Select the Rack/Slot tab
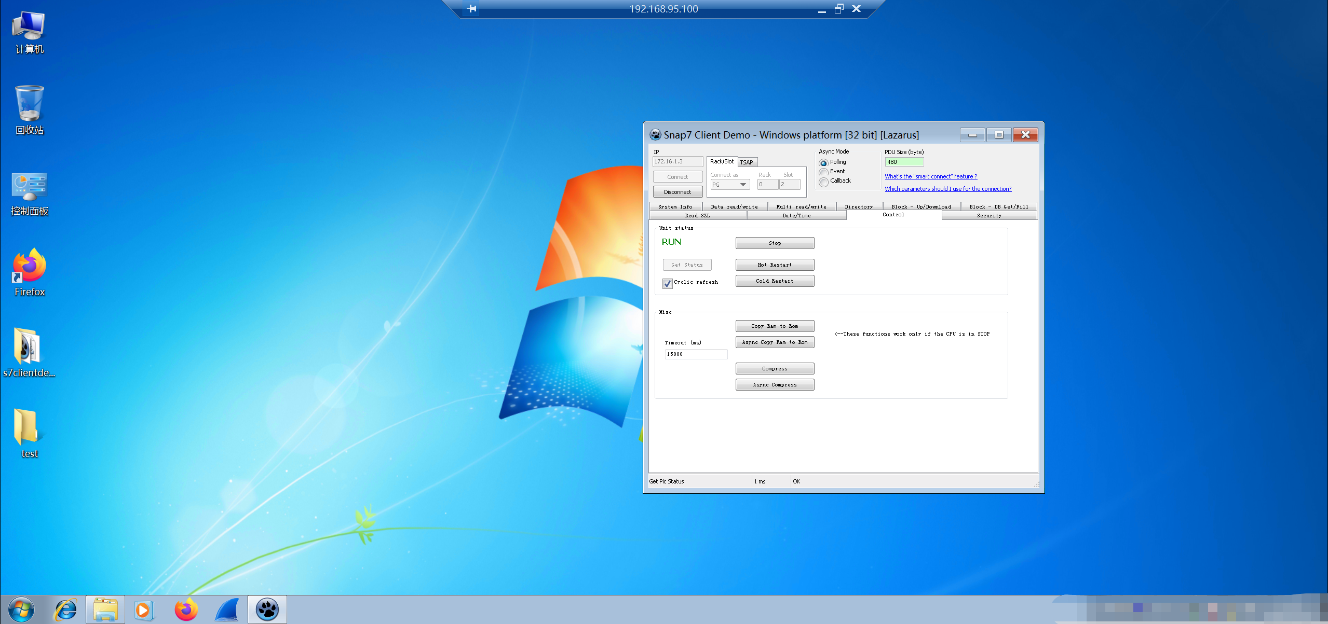 click(x=722, y=161)
